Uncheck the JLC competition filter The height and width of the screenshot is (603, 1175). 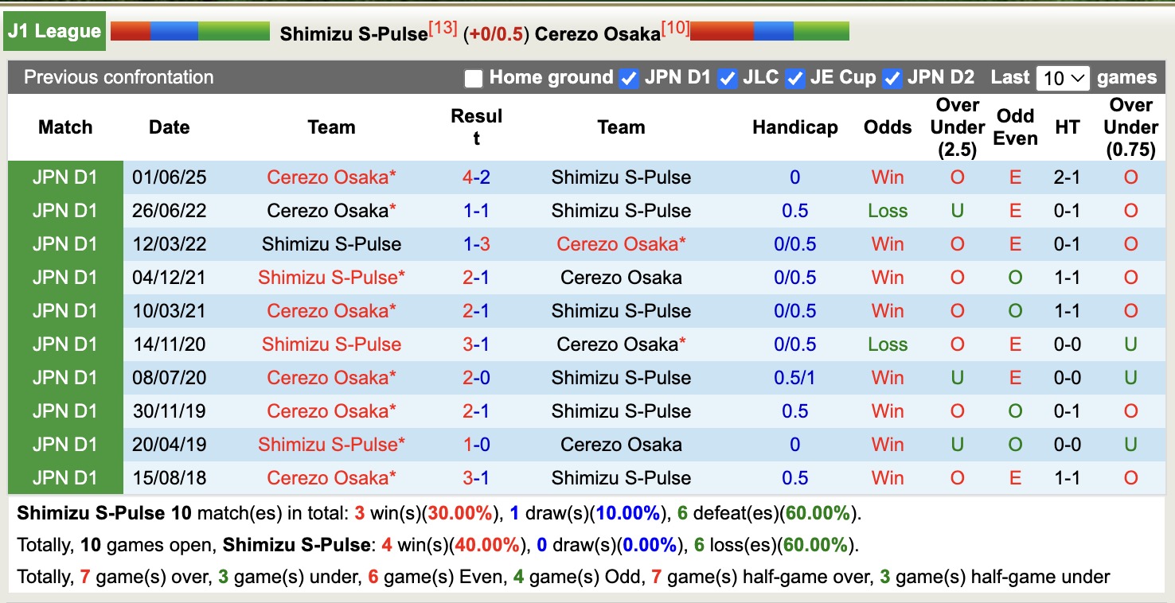tap(727, 78)
